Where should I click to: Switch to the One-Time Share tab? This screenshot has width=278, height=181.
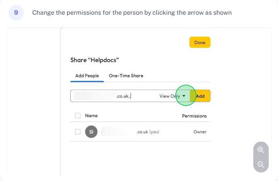[126, 76]
